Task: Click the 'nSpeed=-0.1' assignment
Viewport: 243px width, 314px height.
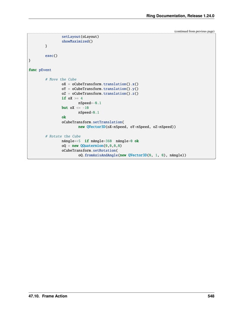Action: [x=90, y=103]
